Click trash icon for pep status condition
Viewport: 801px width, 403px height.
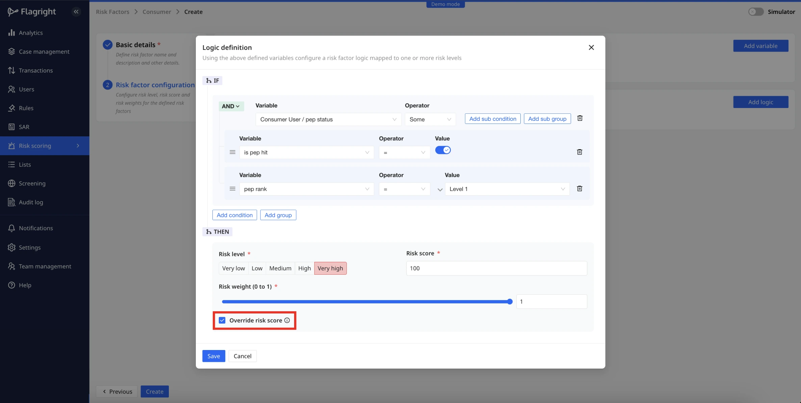click(580, 118)
